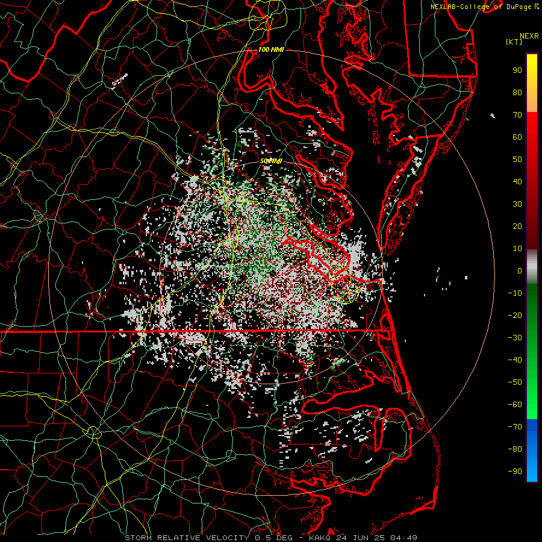Click the positive 30 scale value
542x542 pixels.
(517, 204)
